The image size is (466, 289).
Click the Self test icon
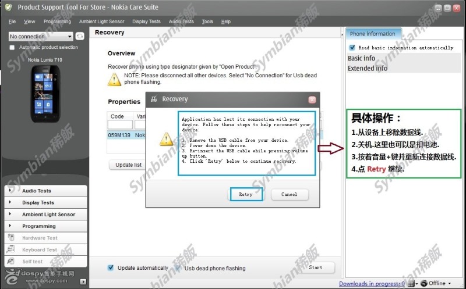coord(10,261)
